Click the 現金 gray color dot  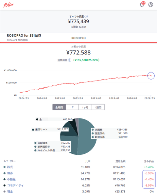pos(5,191)
